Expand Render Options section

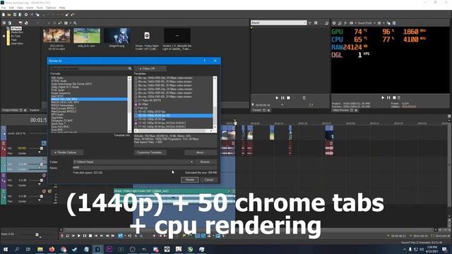(x=67, y=152)
